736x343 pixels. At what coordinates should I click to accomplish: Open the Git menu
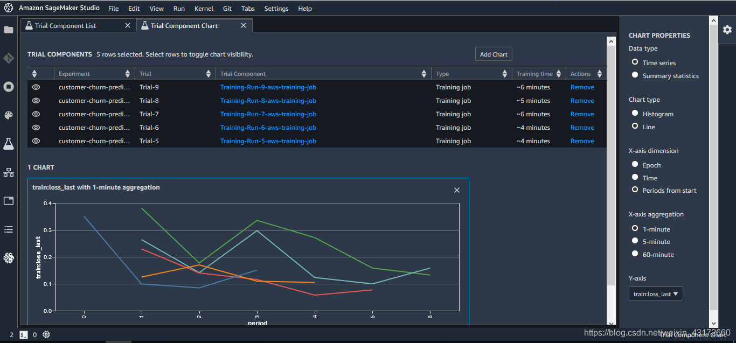click(227, 9)
